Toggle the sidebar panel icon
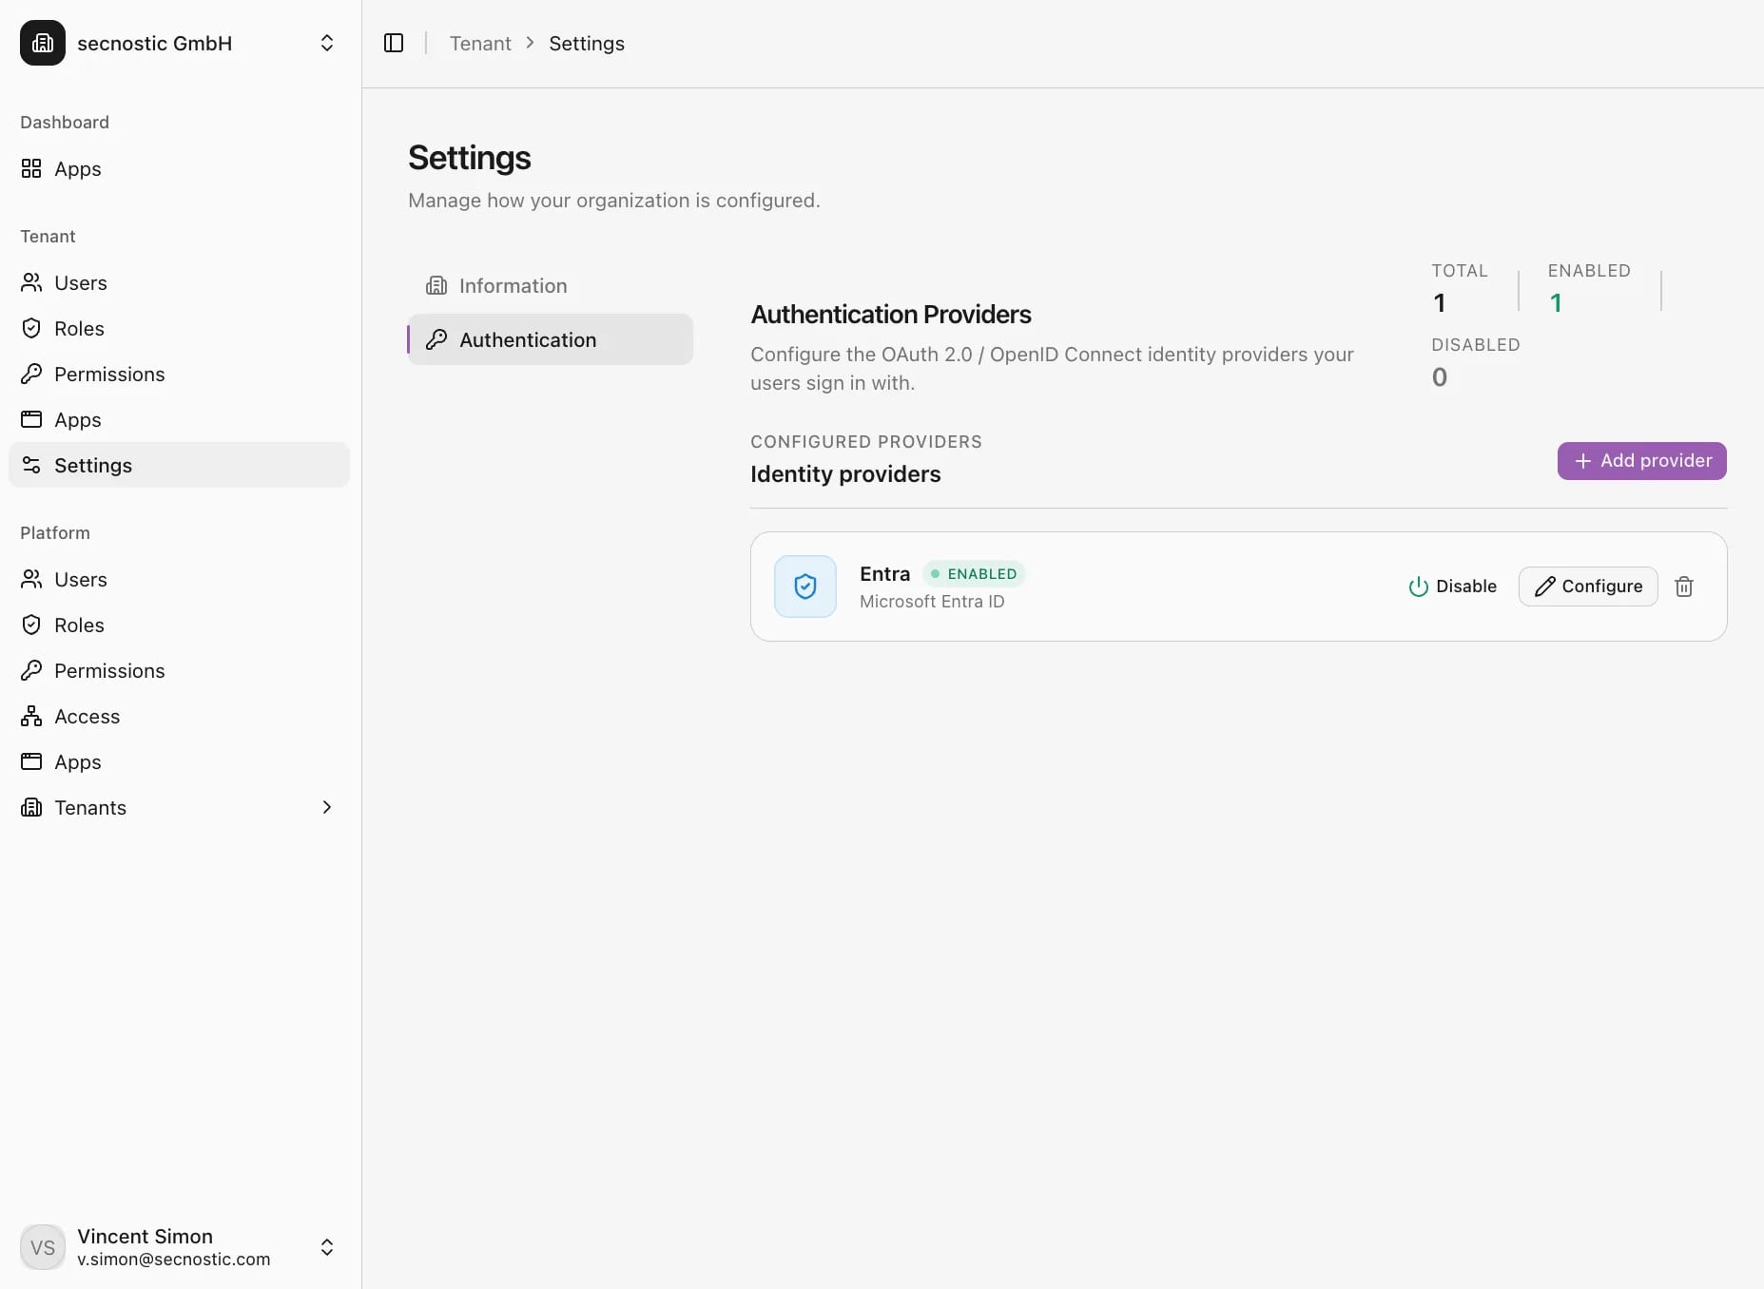Image resolution: width=1764 pixels, height=1289 pixels. [x=394, y=43]
